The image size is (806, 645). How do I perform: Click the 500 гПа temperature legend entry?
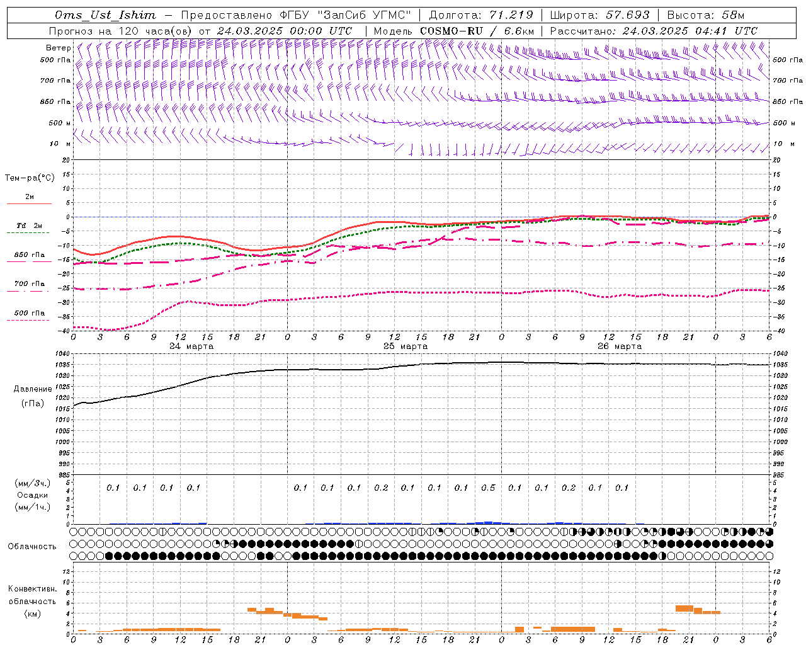(30, 312)
